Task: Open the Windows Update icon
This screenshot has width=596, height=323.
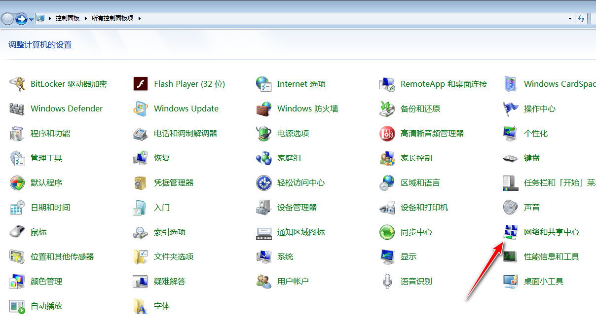Action: pos(141,109)
